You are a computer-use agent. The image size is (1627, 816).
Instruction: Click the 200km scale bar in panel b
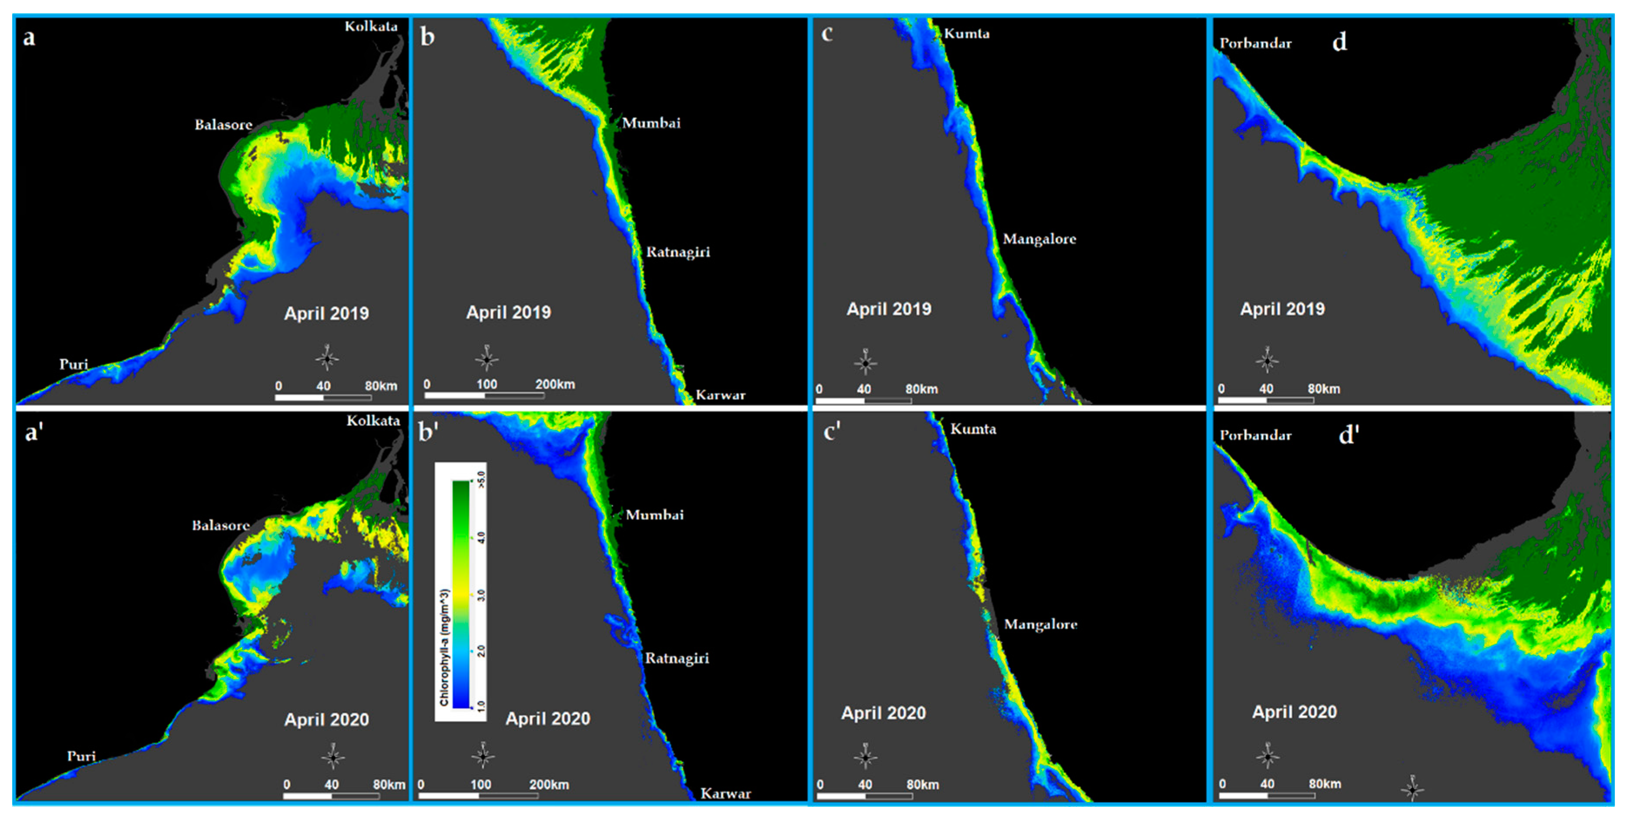[484, 396]
